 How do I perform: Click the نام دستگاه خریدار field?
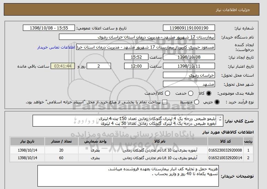137,37
